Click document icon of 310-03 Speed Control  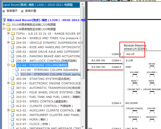point(13,101)
